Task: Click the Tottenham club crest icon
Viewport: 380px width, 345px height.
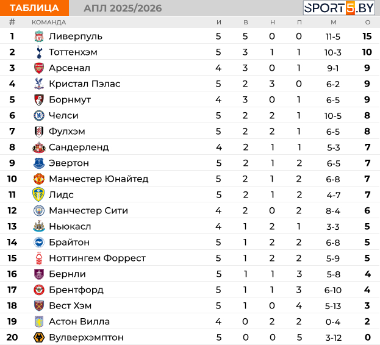Action: coord(39,52)
